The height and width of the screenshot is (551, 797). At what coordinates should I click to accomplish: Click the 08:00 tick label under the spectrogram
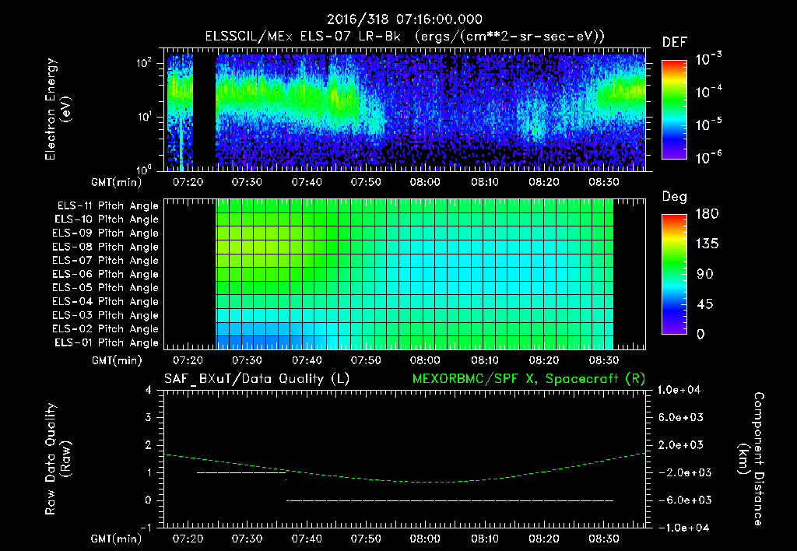point(425,182)
